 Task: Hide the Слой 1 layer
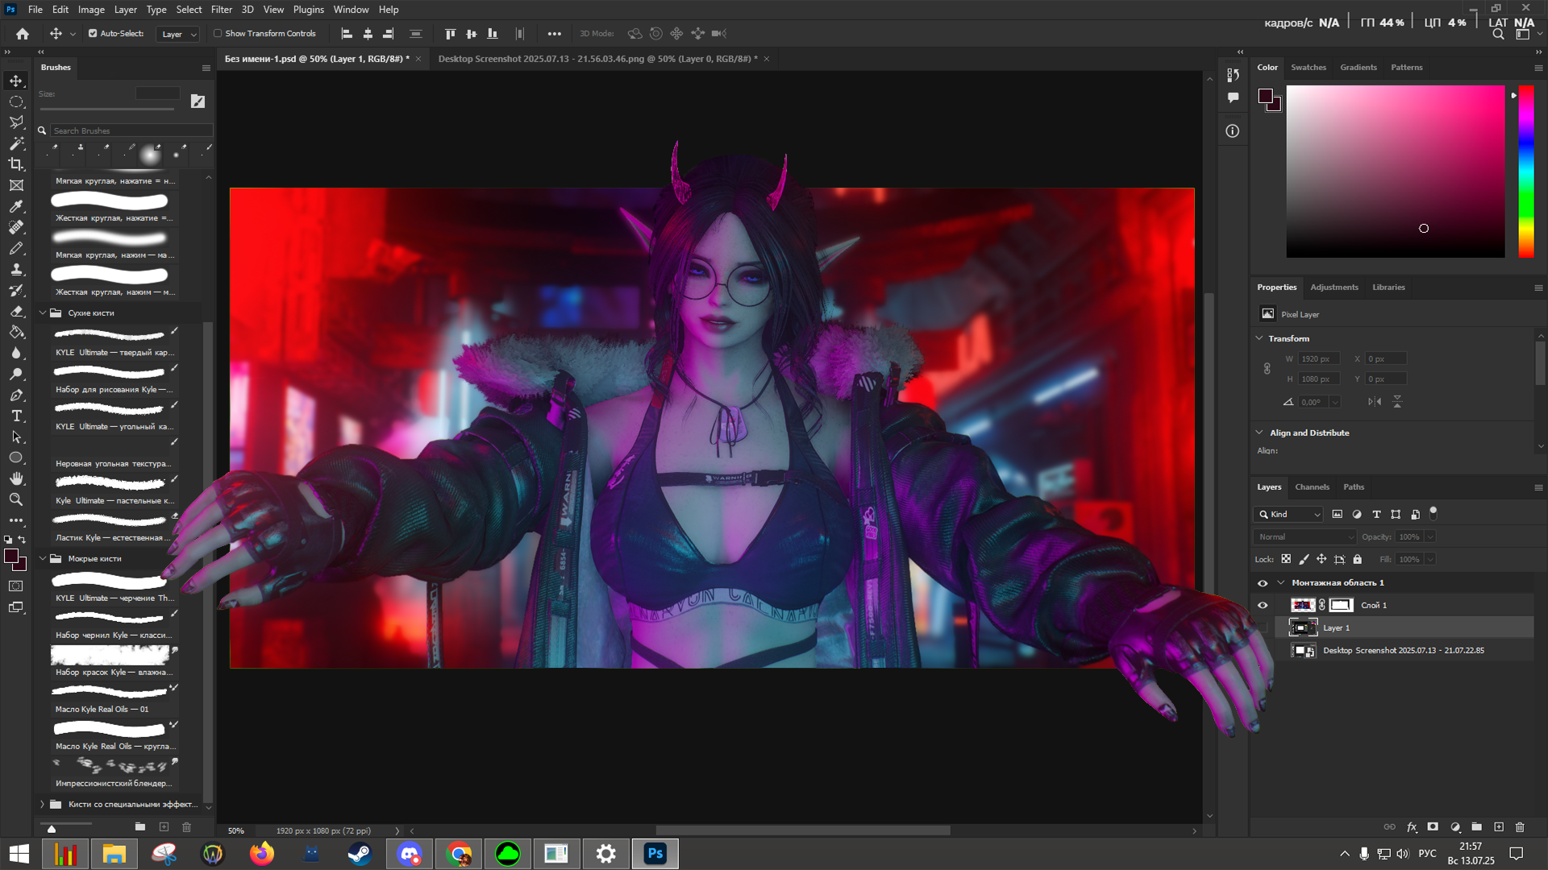[1263, 605]
